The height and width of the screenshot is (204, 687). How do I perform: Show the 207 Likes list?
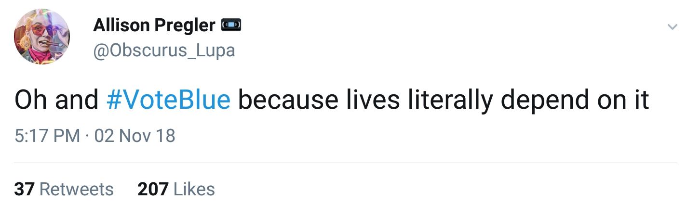tap(176, 189)
